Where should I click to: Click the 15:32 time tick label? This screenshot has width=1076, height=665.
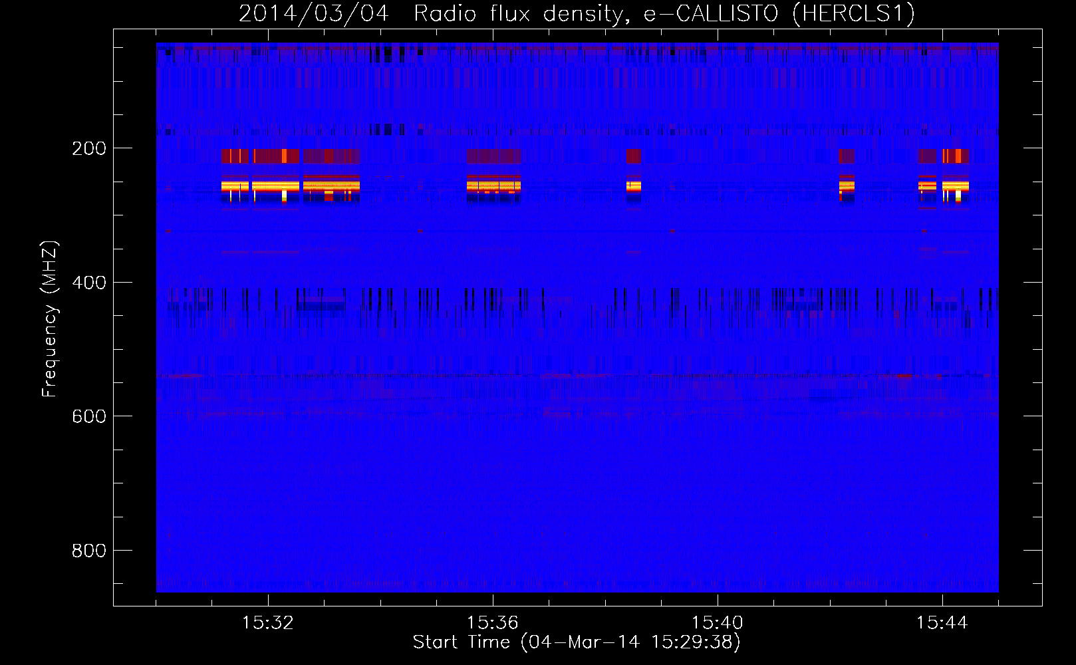[268, 623]
